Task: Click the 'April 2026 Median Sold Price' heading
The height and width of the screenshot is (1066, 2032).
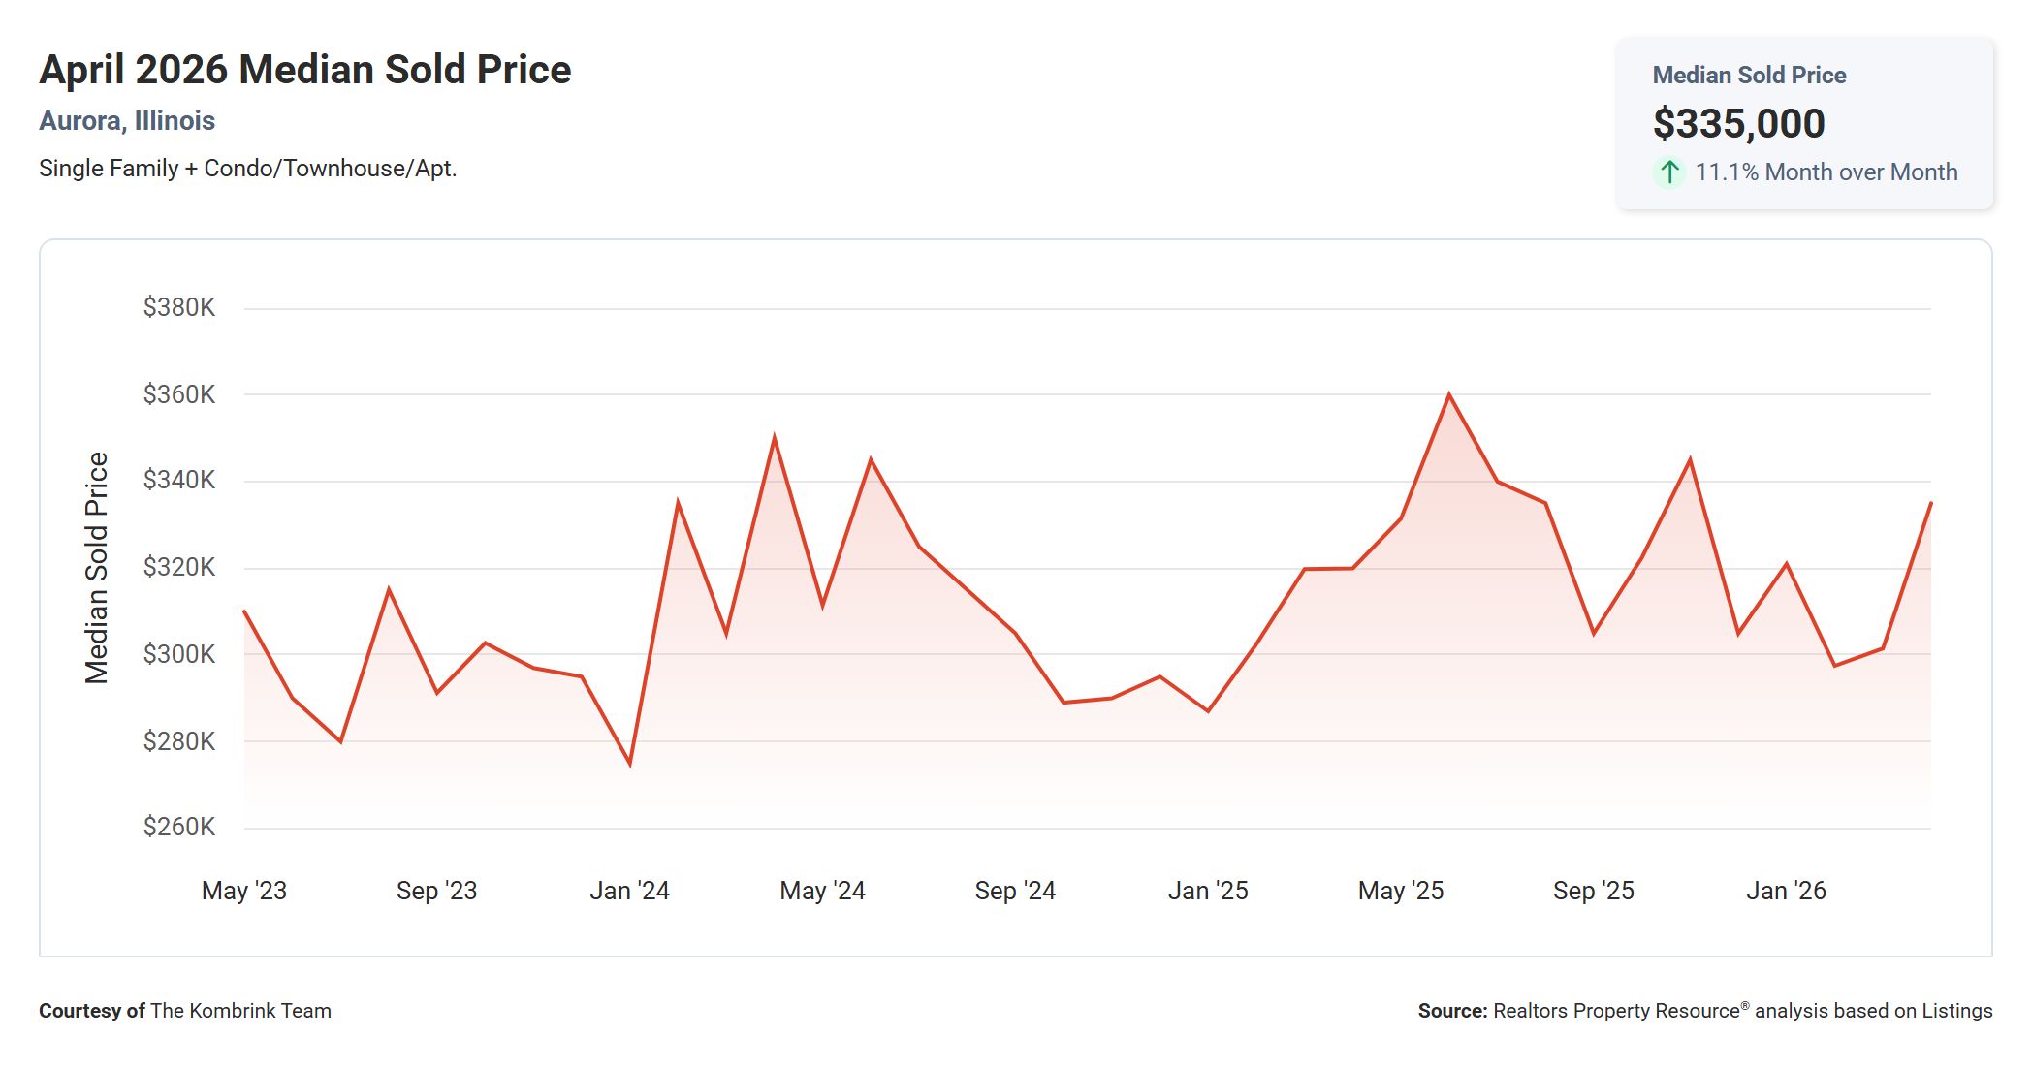Action: coord(305,70)
